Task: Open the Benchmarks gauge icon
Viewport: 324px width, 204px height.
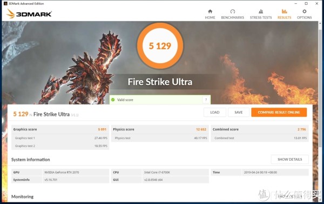Action: coord(232,11)
